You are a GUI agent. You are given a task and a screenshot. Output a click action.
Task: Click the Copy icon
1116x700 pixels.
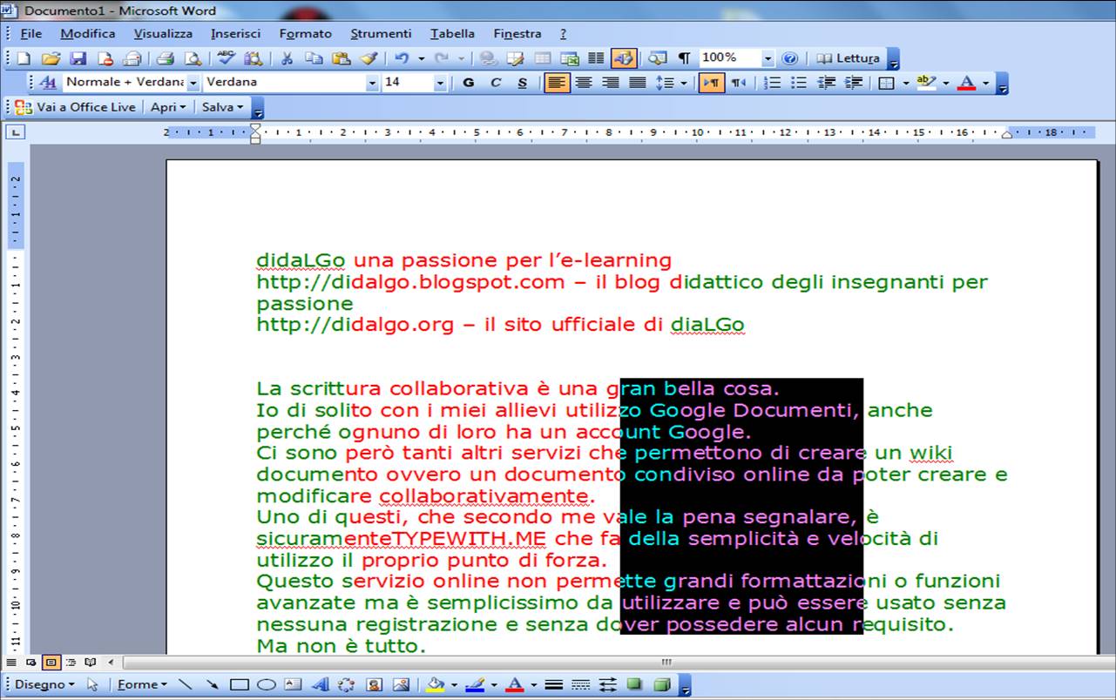[314, 58]
